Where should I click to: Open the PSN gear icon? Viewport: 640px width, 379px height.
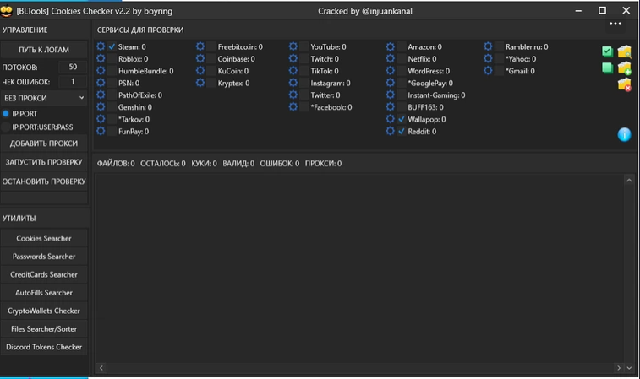[x=101, y=83]
